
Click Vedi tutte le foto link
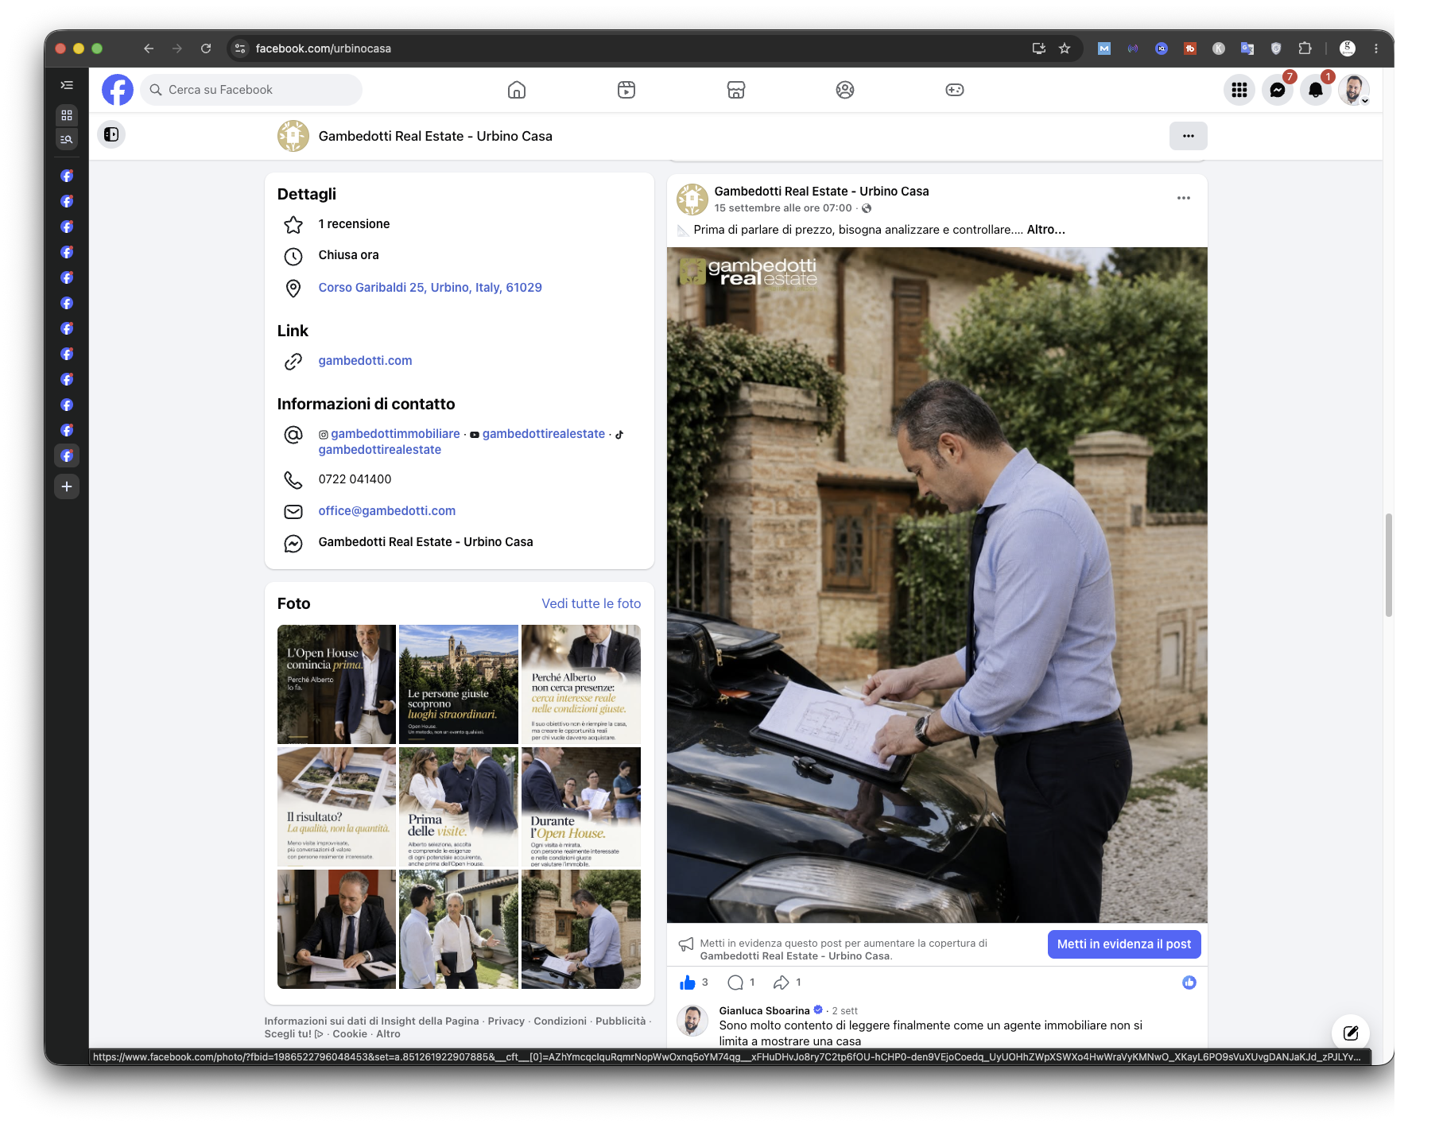(x=591, y=603)
